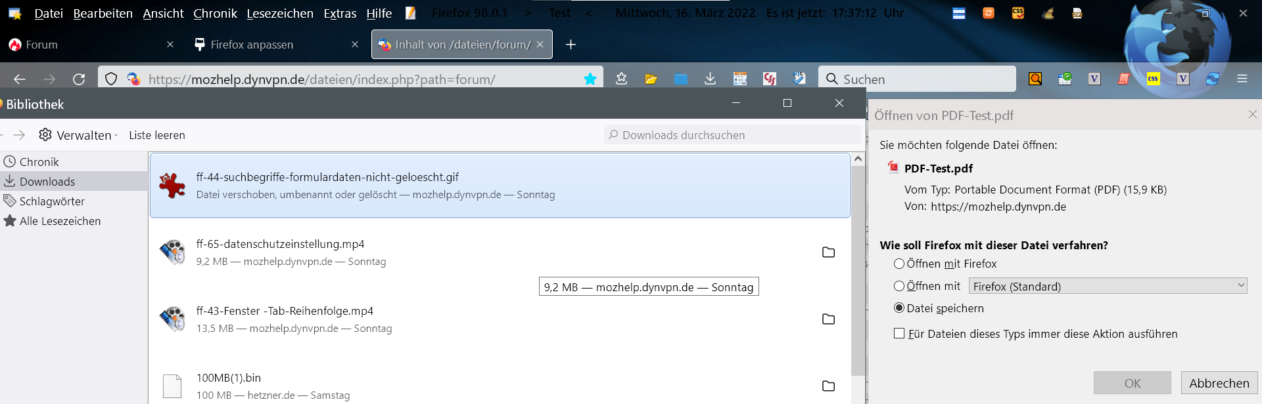Select Schlagwörter in the library sidebar

pyautogui.click(x=52, y=201)
